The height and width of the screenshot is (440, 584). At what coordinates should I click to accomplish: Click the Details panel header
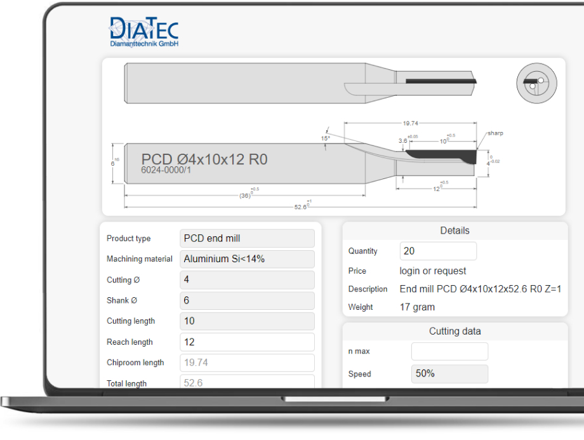click(x=455, y=230)
